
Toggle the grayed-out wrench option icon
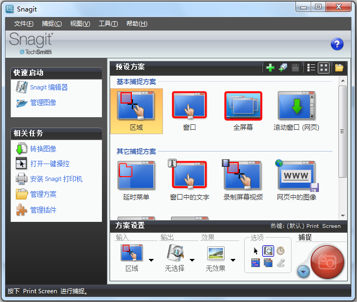(x=281, y=263)
